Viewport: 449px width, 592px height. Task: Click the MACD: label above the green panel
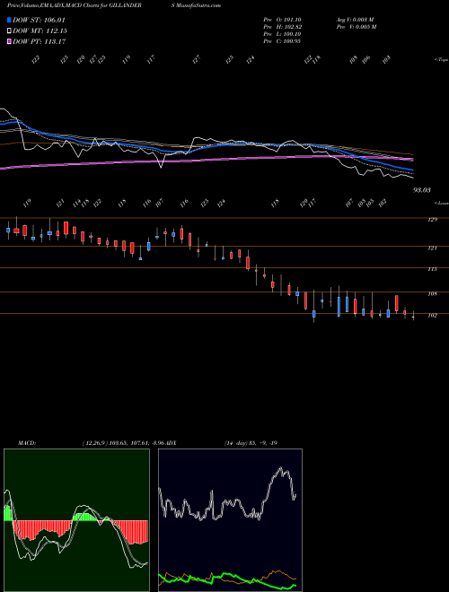27,443
